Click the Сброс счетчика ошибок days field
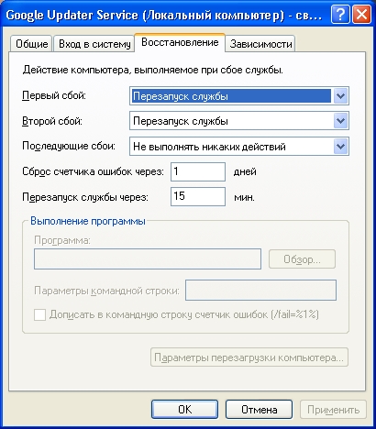Viewport: 376px width, 429px height. tap(198, 171)
